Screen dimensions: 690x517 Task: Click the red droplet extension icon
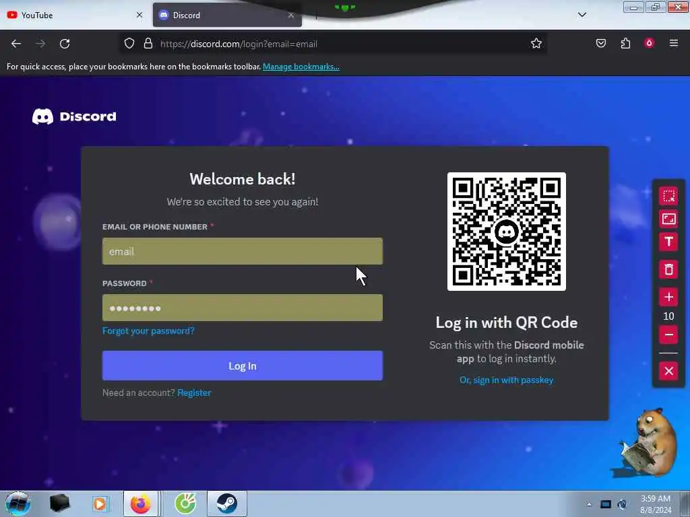(x=649, y=43)
